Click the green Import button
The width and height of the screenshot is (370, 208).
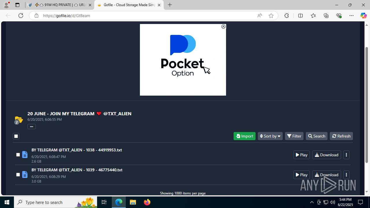[x=245, y=136]
